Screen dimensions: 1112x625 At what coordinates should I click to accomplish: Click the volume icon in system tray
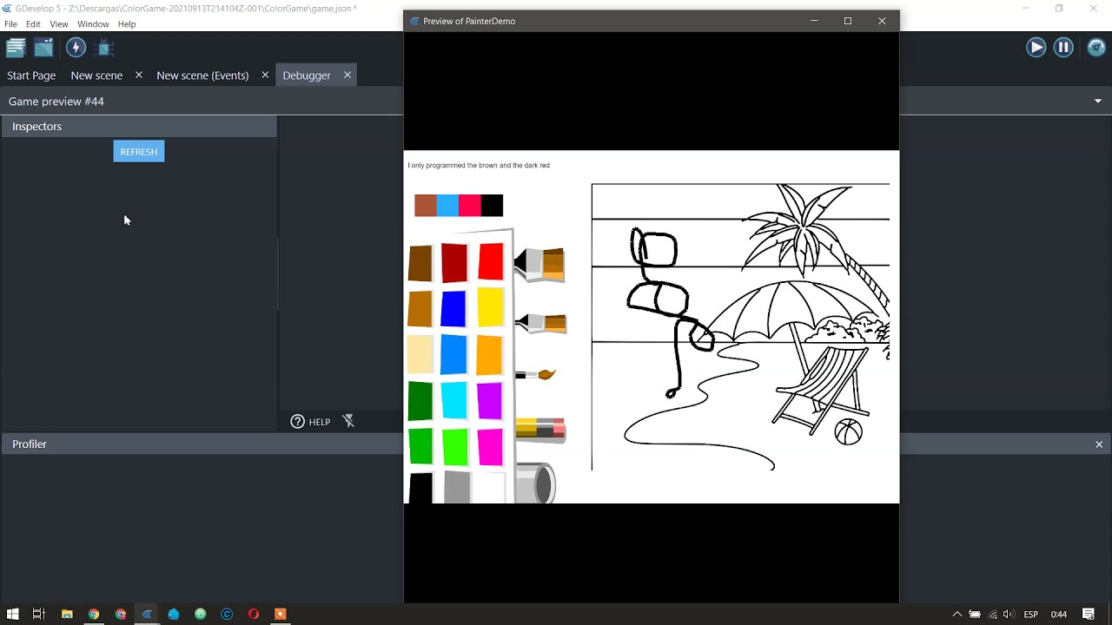(x=1008, y=614)
